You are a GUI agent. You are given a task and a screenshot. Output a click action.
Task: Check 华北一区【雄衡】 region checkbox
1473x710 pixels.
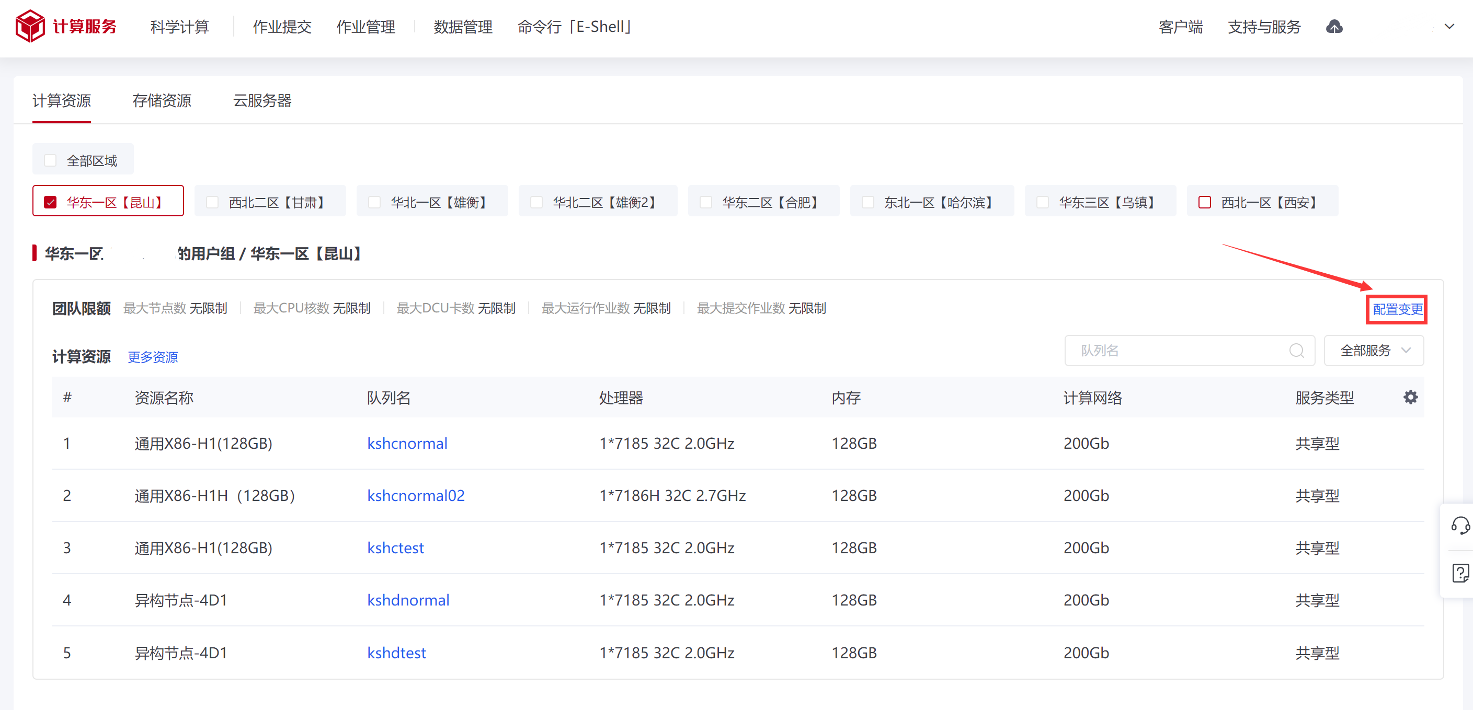tap(374, 202)
